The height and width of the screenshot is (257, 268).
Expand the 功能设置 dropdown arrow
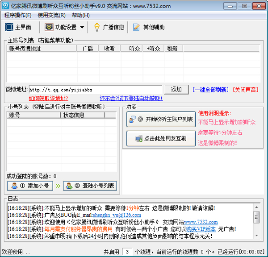82,28
